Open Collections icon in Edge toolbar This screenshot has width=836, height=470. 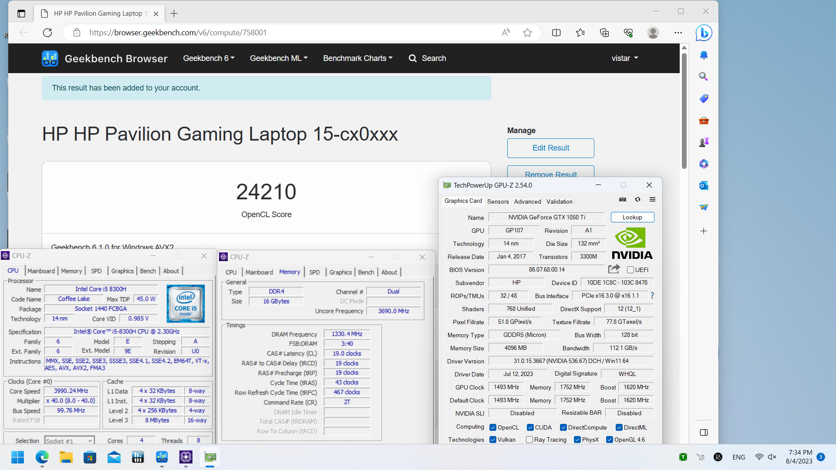click(x=604, y=33)
